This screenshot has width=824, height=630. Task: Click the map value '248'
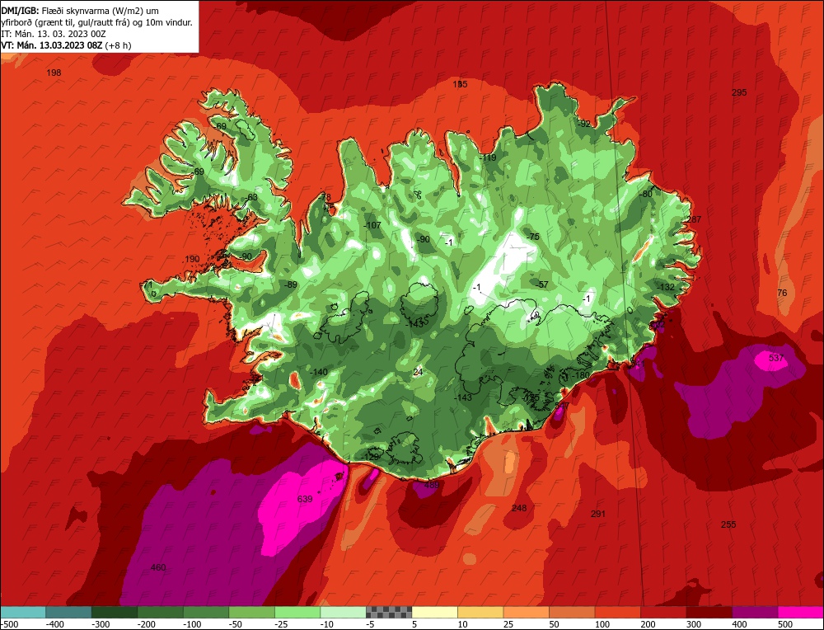(518, 508)
